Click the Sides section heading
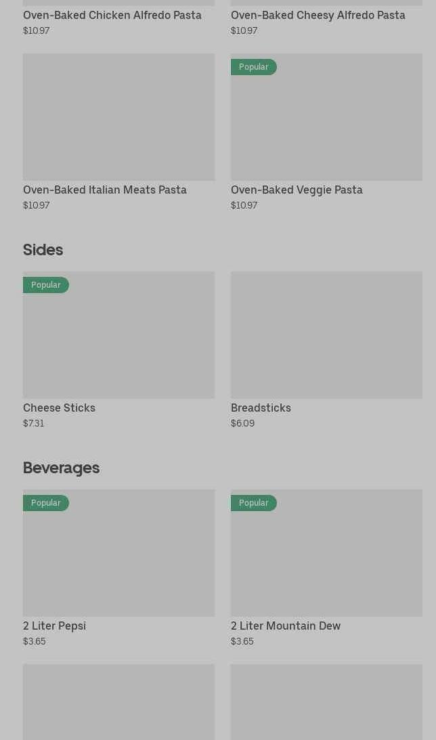Screen dimensions: 436x740 [43, 250]
